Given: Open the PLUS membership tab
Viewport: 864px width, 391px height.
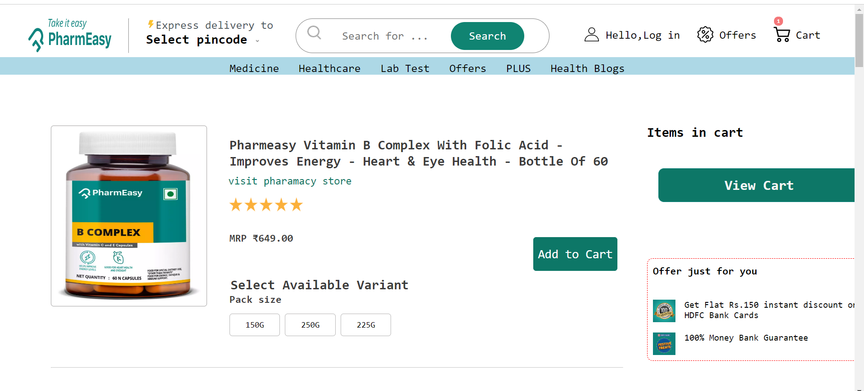Looking at the screenshot, I should point(518,68).
